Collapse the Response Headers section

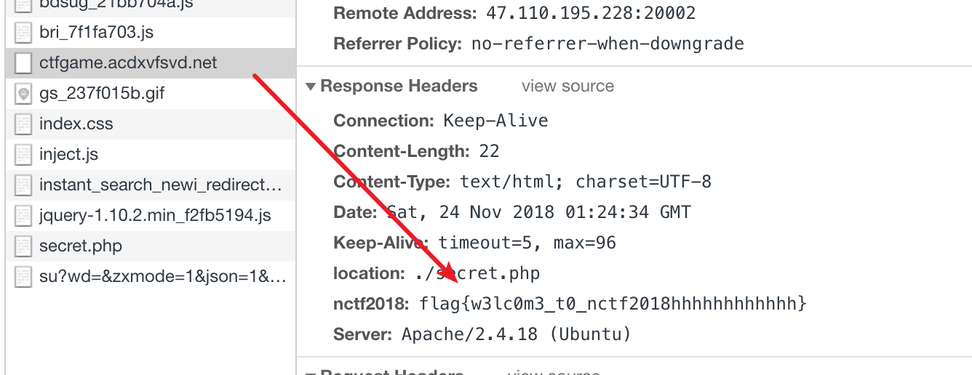point(311,86)
